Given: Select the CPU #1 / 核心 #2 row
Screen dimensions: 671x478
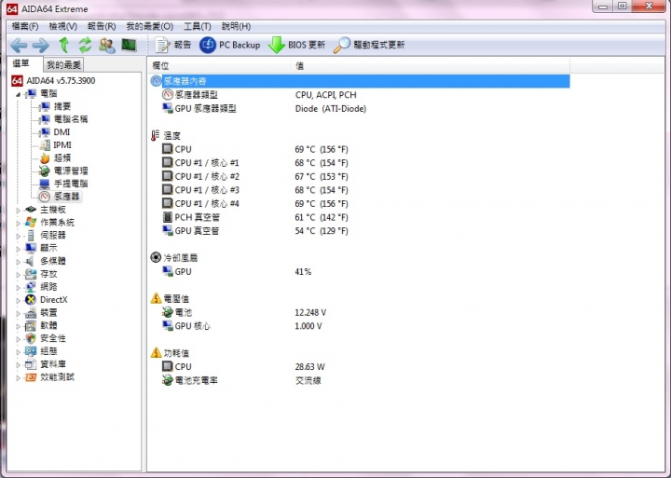Looking at the screenshot, I should [360, 176].
